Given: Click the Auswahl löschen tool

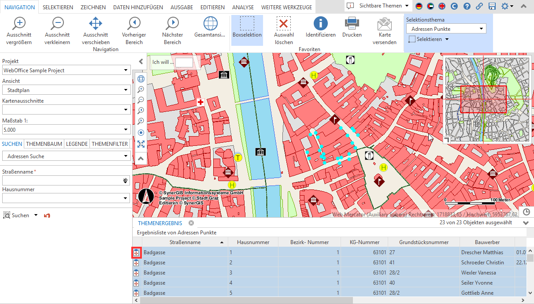Looking at the screenshot, I should tap(283, 27).
